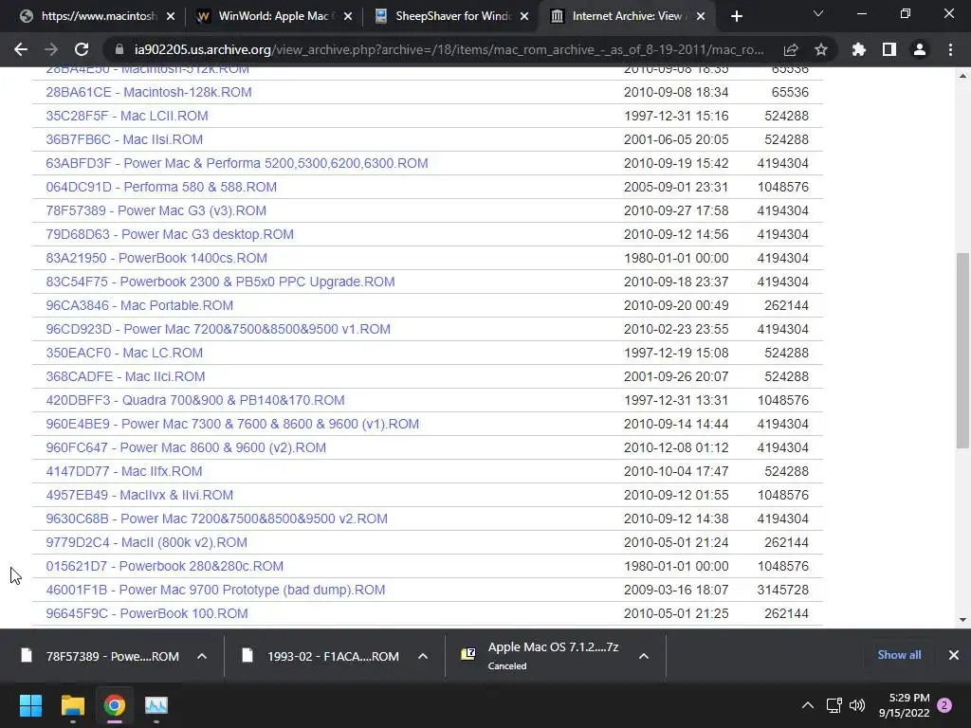Close the SheepShaver tab

tap(524, 16)
